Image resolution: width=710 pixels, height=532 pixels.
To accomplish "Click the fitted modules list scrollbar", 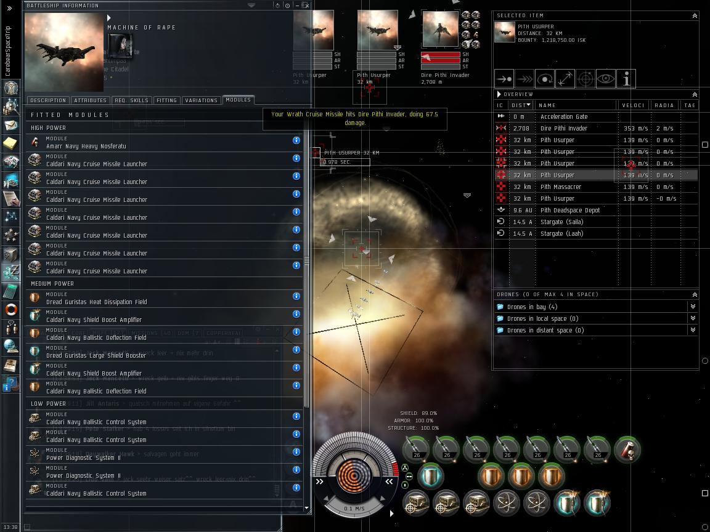I will click(x=306, y=260).
